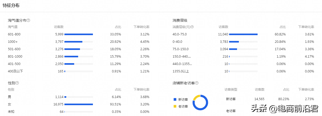Select the yellow 老访客 legend marker

tap(175, 106)
